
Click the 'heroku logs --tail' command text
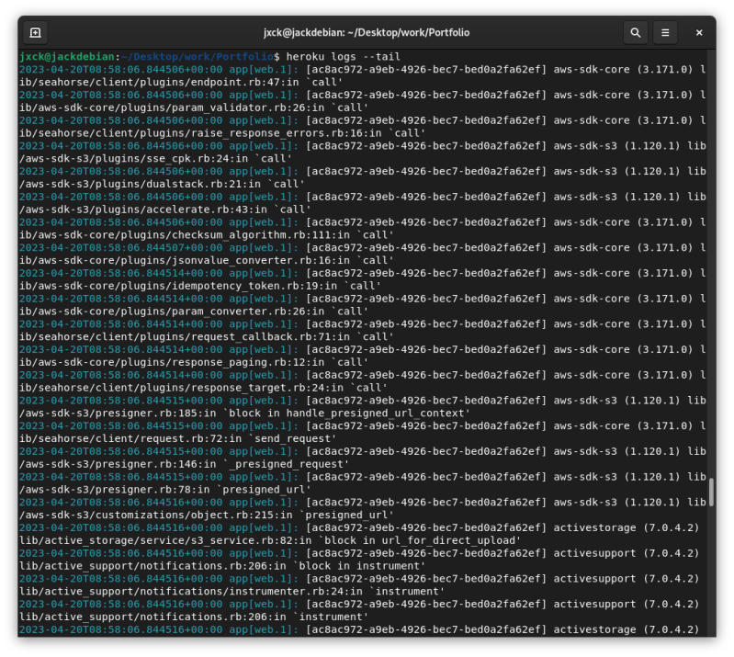[344, 57]
